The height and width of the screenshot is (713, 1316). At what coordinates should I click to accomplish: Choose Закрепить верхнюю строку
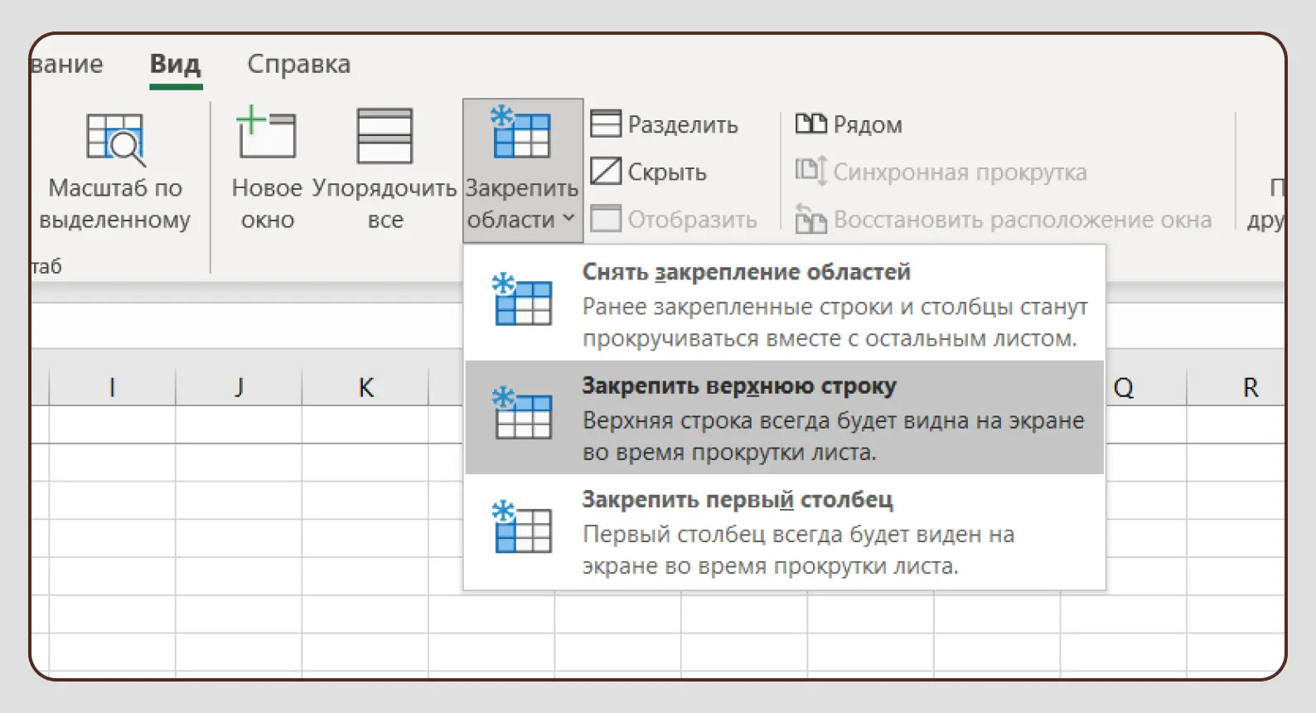tap(784, 417)
